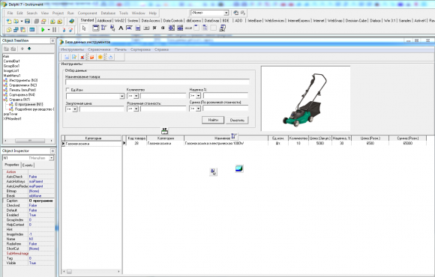Choose the MainMenu component icon
The height and width of the screenshot is (277, 435).
[x=103, y=28]
